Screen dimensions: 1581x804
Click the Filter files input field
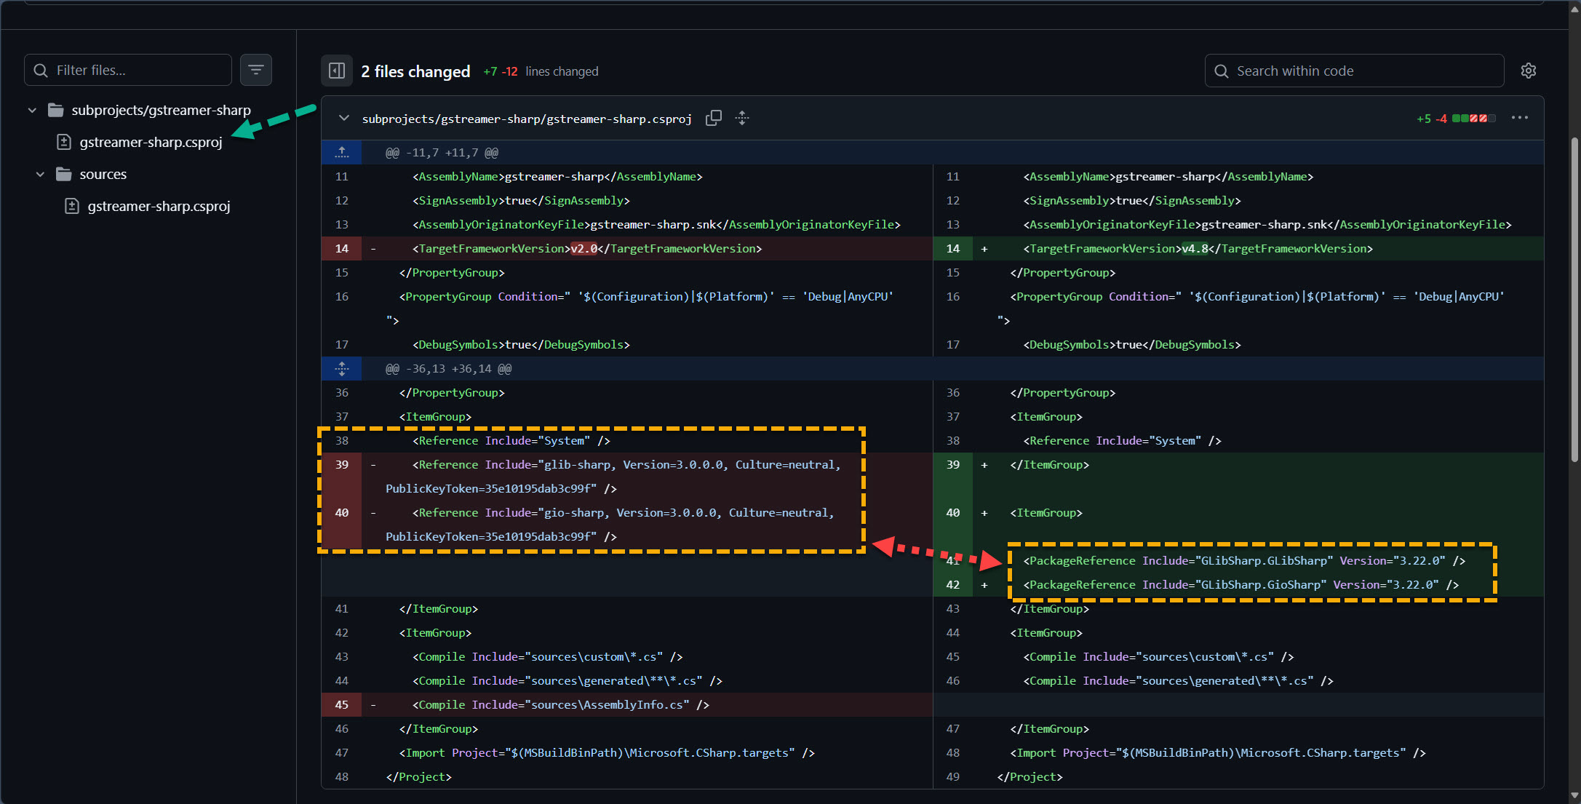pos(138,70)
